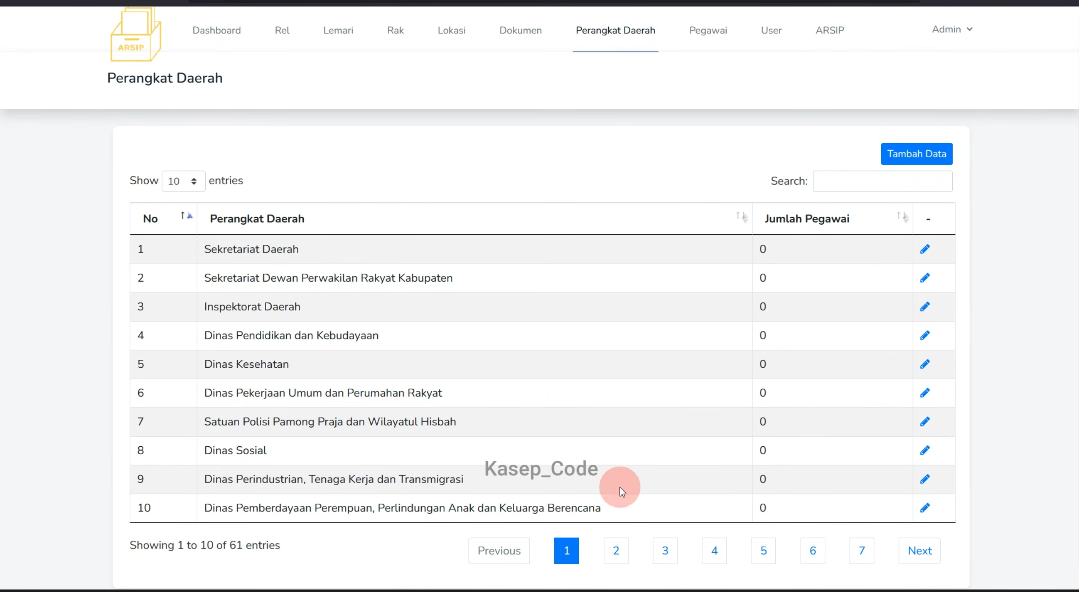Viewport: 1079px width, 592px height.
Task: Select the Perangkat Daerah nav tab
Action: (x=616, y=30)
